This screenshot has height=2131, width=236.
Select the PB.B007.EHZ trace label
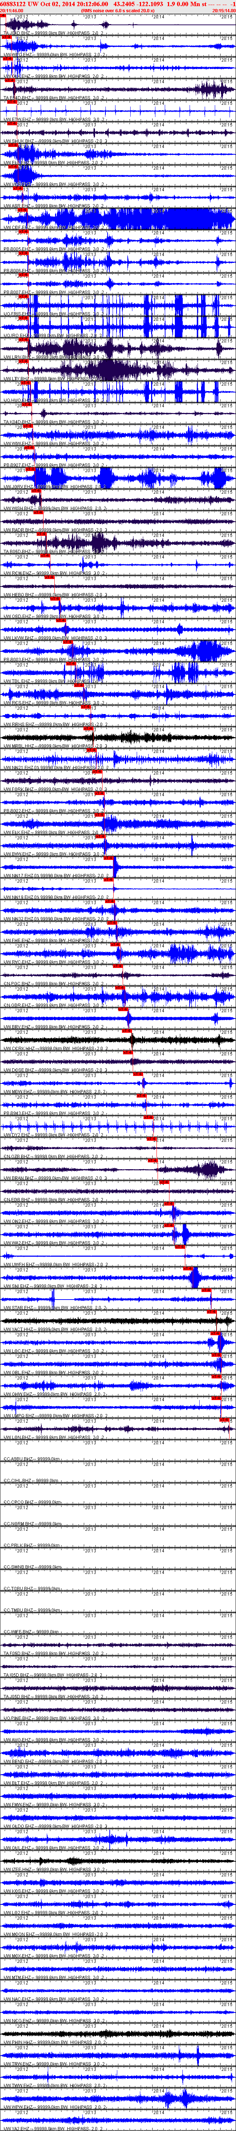(x=54, y=292)
